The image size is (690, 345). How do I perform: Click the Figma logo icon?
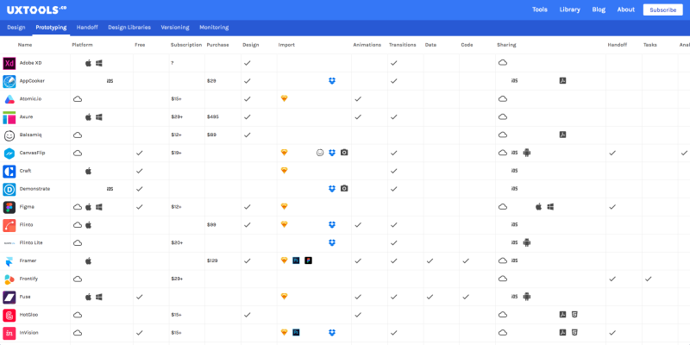[x=9, y=207]
